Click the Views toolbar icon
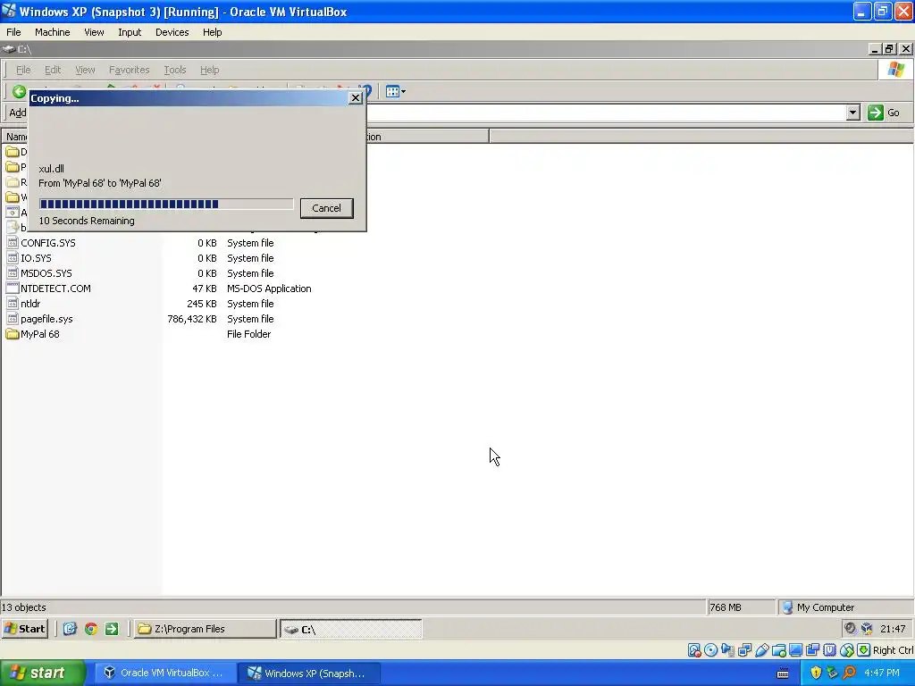Image resolution: width=915 pixels, height=686 pixels. click(392, 92)
